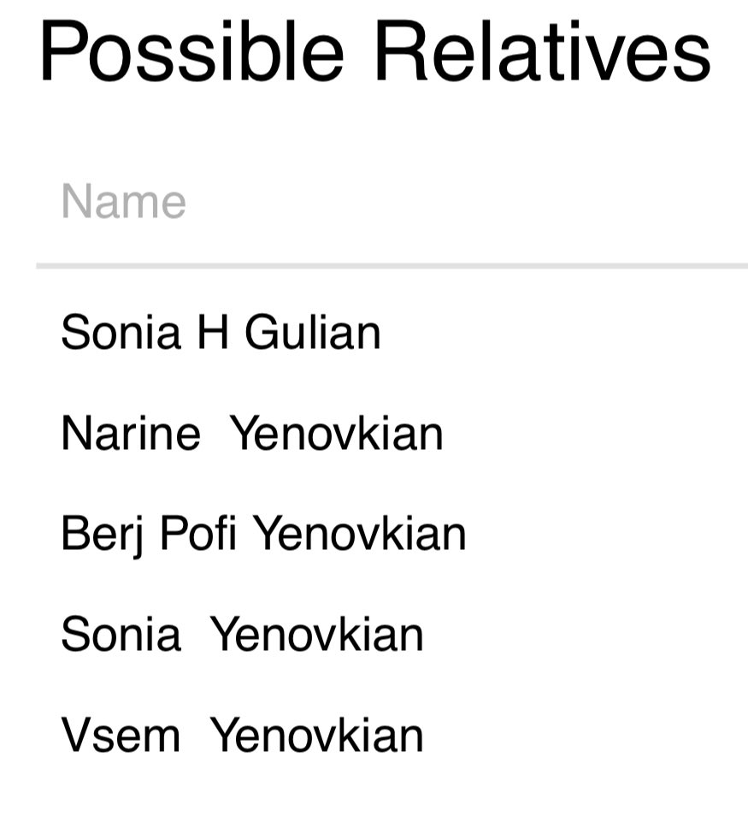The image size is (748, 834).
Task: Click the first name "Narine"
Action: pos(131,433)
